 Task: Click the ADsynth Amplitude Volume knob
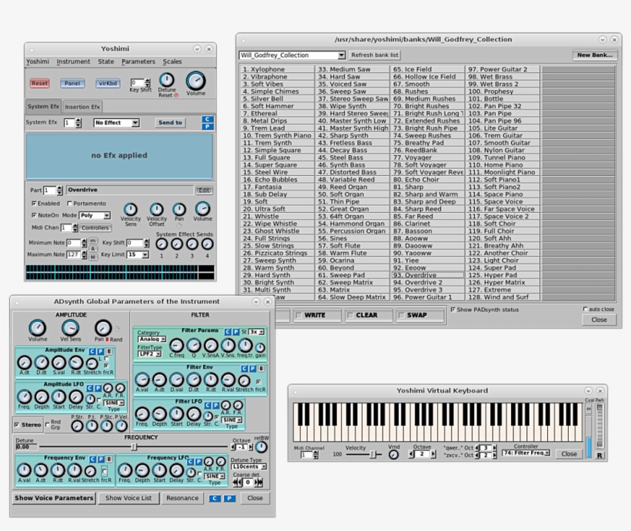coord(37,328)
